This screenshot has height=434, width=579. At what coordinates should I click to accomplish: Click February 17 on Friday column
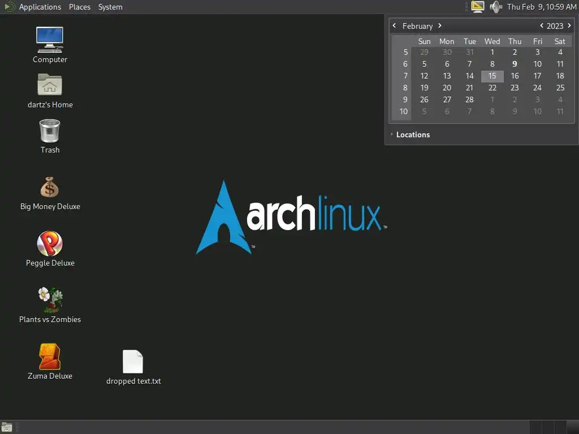537,76
